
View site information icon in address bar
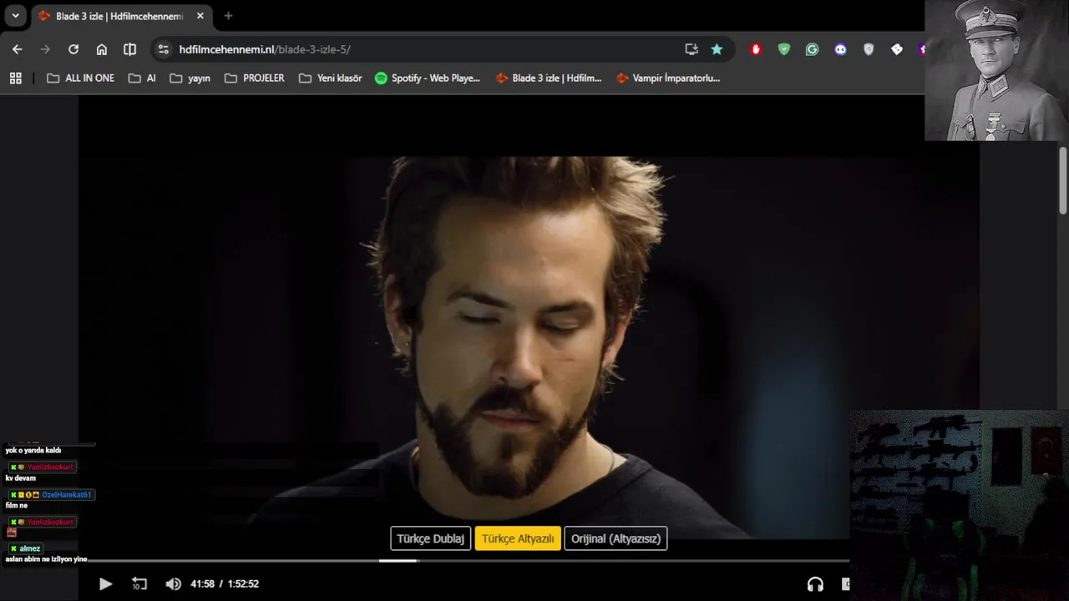point(164,49)
